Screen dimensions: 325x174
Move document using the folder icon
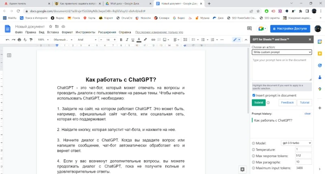pyautogui.click(x=57, y=26)
